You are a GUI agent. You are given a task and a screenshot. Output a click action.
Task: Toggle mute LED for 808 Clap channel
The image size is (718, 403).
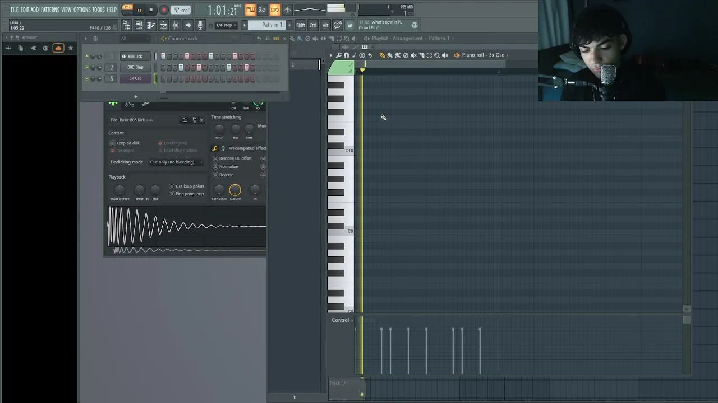tap(86, 67)
